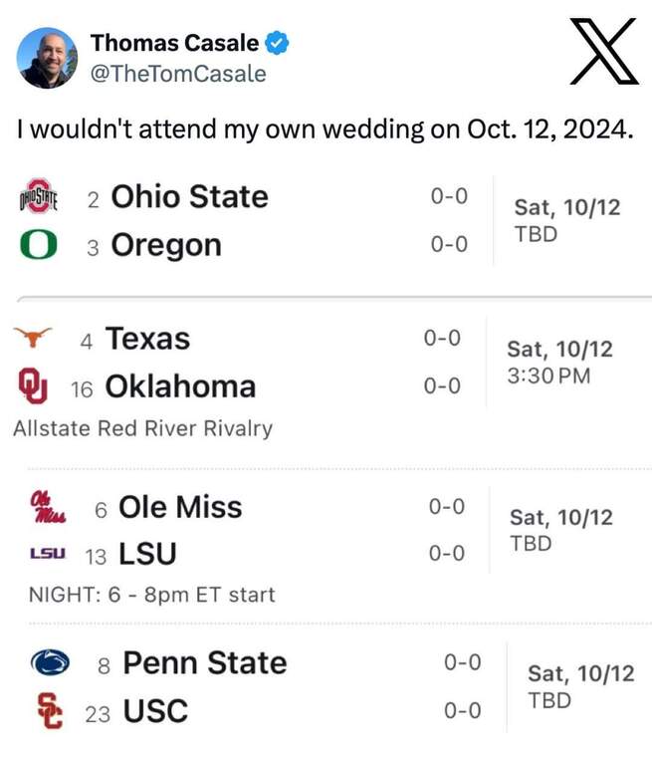Open the @TheTomCasale handle link
This screenshot has width=652, height=760.
click(x=178, y=74)
